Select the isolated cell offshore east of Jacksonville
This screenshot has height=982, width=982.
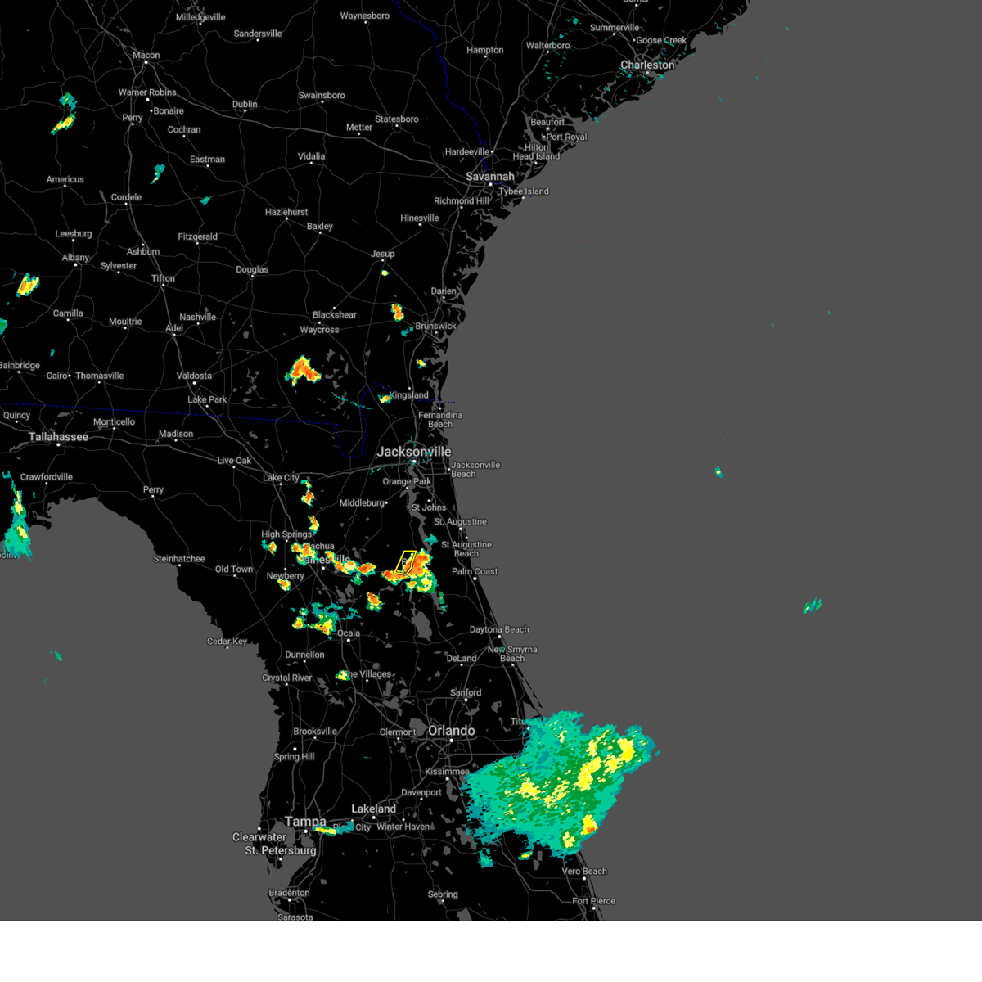[x=718, y=470]
